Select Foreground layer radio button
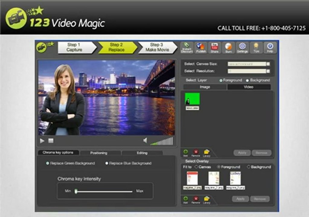 221,80
